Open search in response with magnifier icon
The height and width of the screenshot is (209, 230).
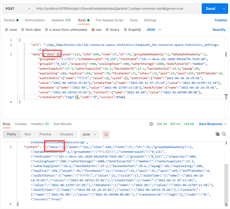point(224,134)
